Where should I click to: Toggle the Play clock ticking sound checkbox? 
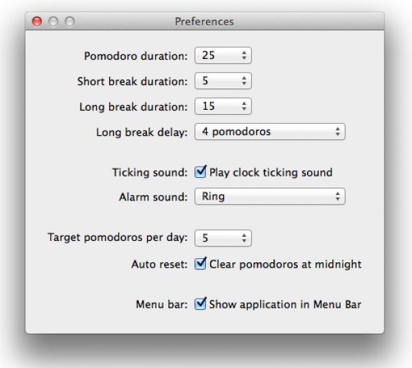point(201,172)
